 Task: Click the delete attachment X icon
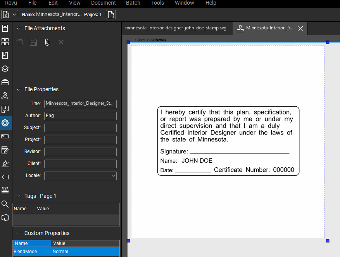tap(61, 42)
